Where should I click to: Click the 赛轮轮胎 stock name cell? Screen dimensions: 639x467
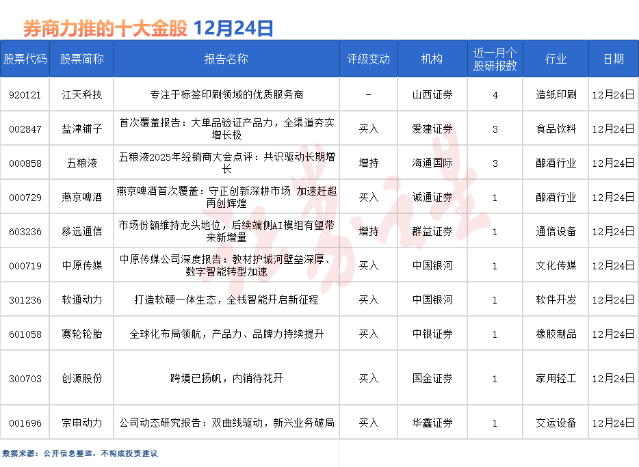point(81,334)
